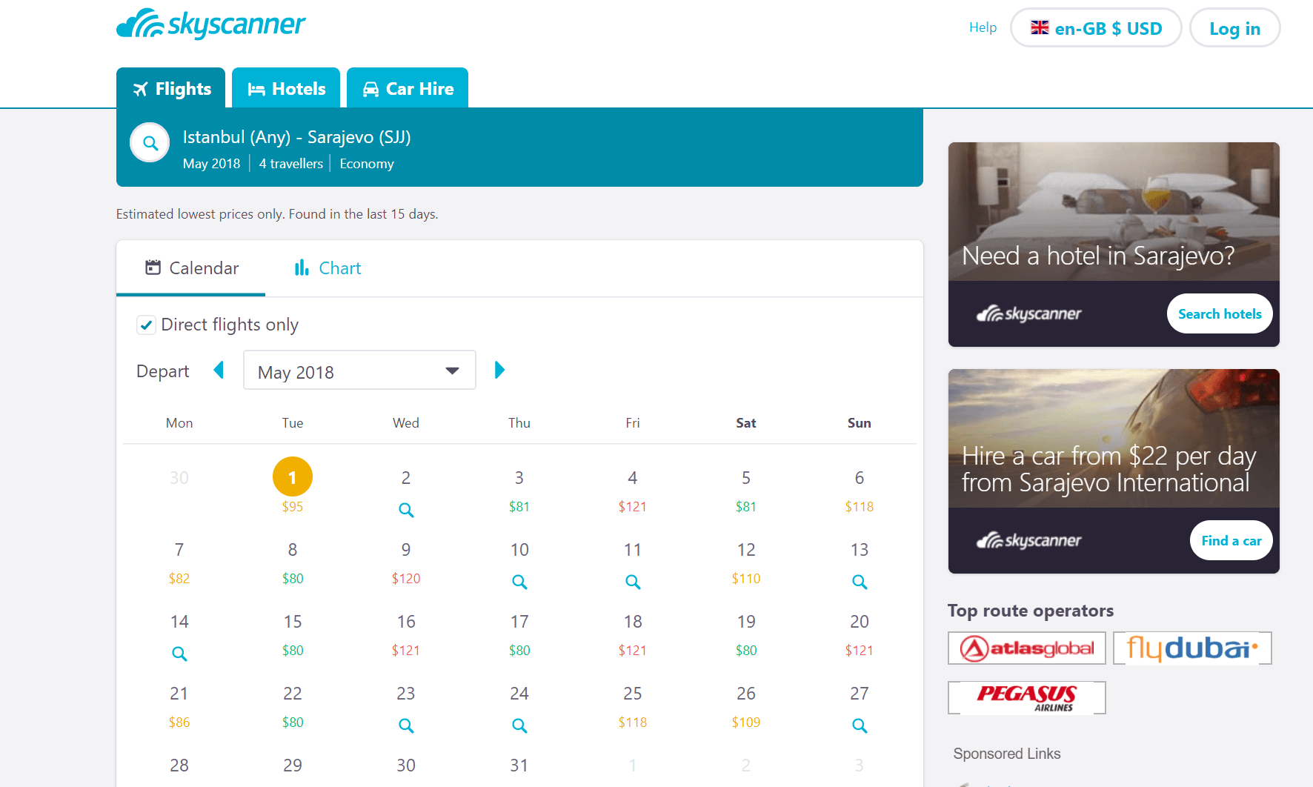The image size is (1313, 787).
Task: Click the Pegasus Airlines operator logo
Action: pos(1027,697)
